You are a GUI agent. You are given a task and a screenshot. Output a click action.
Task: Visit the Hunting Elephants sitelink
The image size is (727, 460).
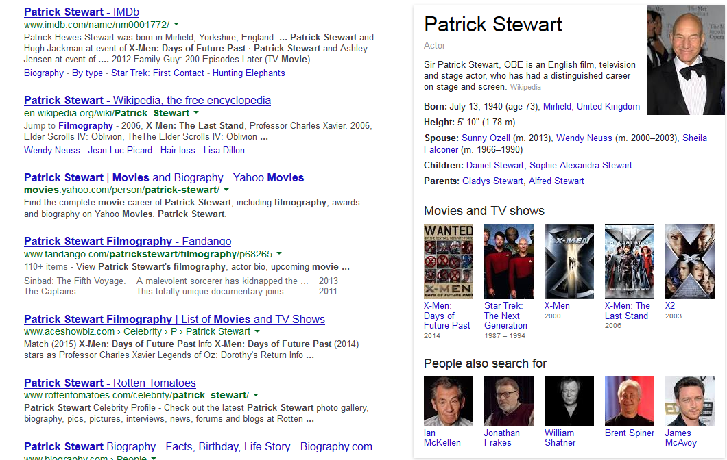[x=248, y=73]
